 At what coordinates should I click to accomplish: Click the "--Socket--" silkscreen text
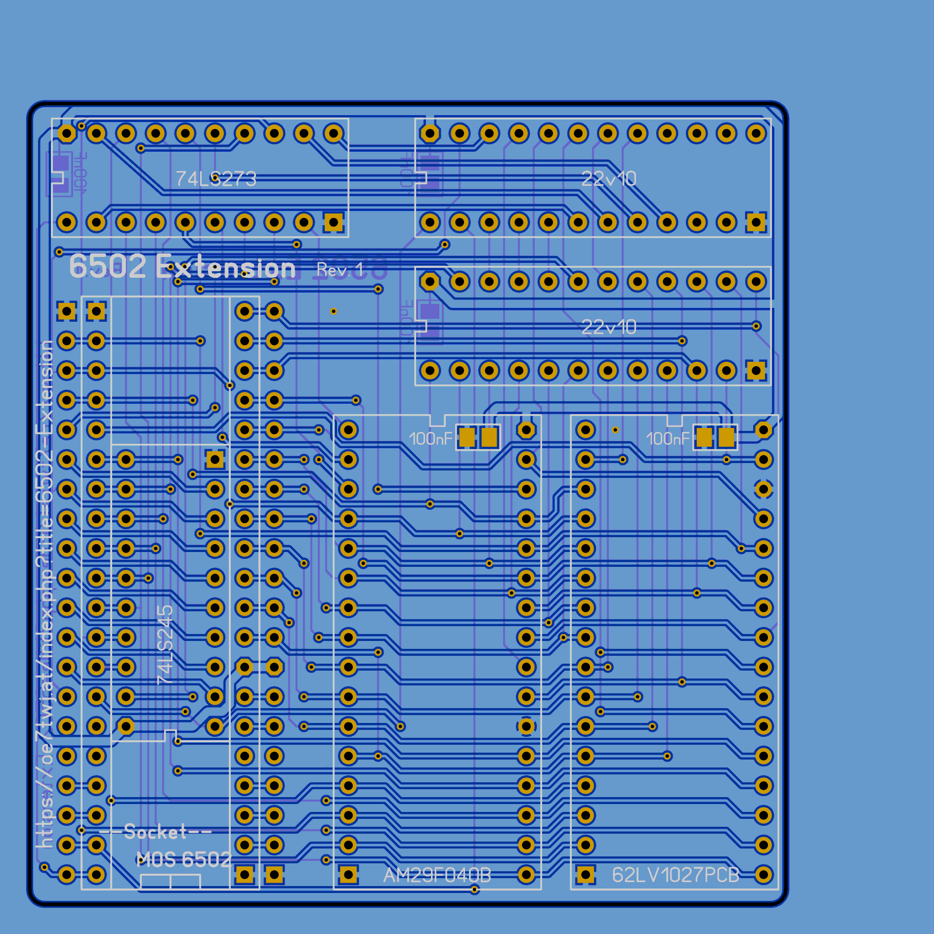156,832
